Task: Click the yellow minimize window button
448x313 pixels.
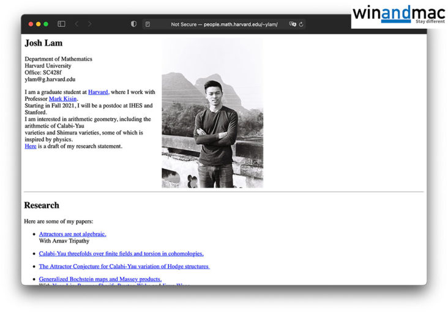Action: coord(39,24)
